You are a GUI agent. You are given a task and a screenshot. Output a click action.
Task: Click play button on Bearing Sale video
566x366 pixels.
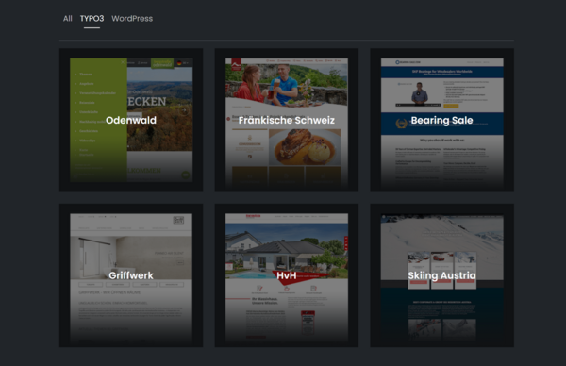418,93
